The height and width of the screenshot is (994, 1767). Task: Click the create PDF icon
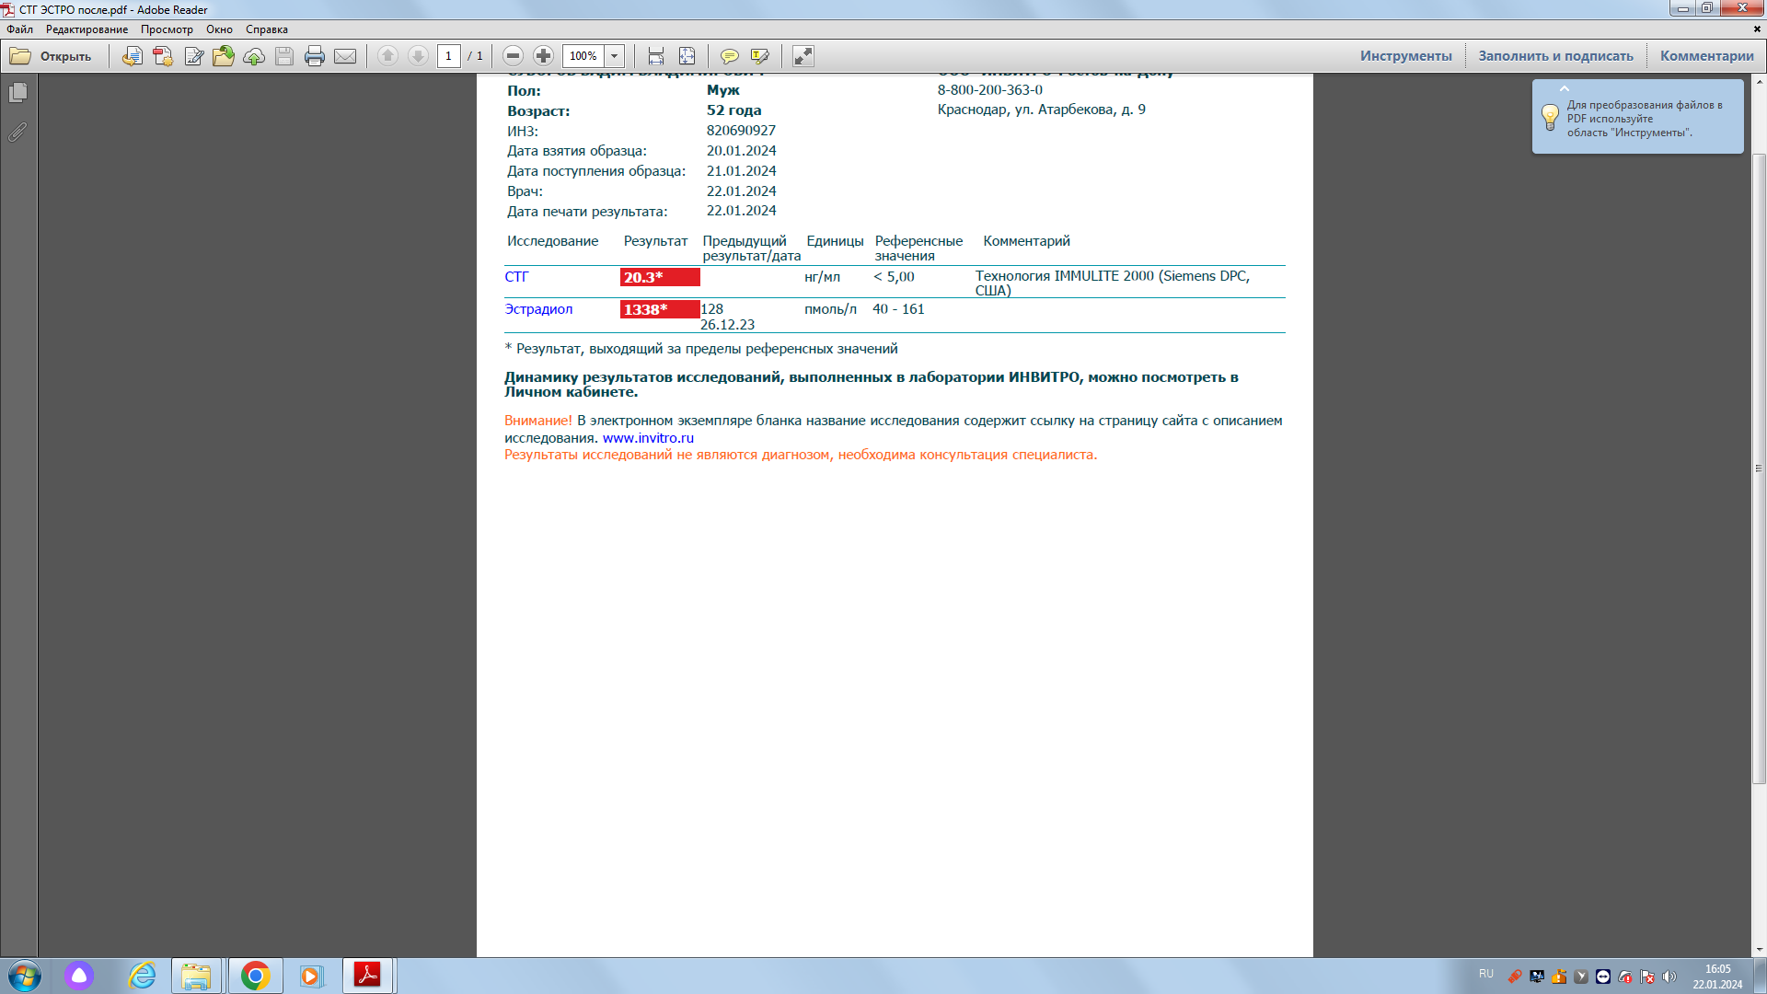tap(163, 56)
